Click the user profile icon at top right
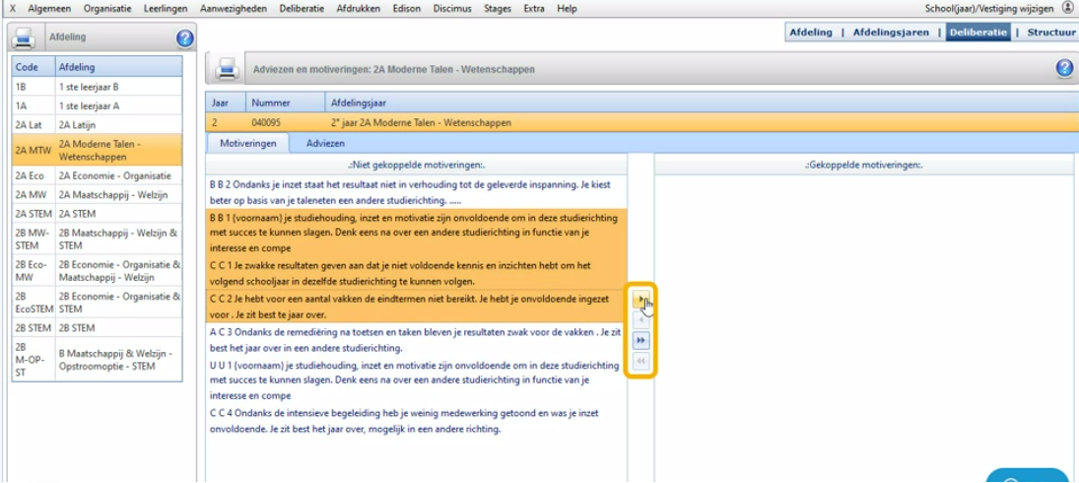This screenshot has width=1079, height=483. tap(1068, 7)
